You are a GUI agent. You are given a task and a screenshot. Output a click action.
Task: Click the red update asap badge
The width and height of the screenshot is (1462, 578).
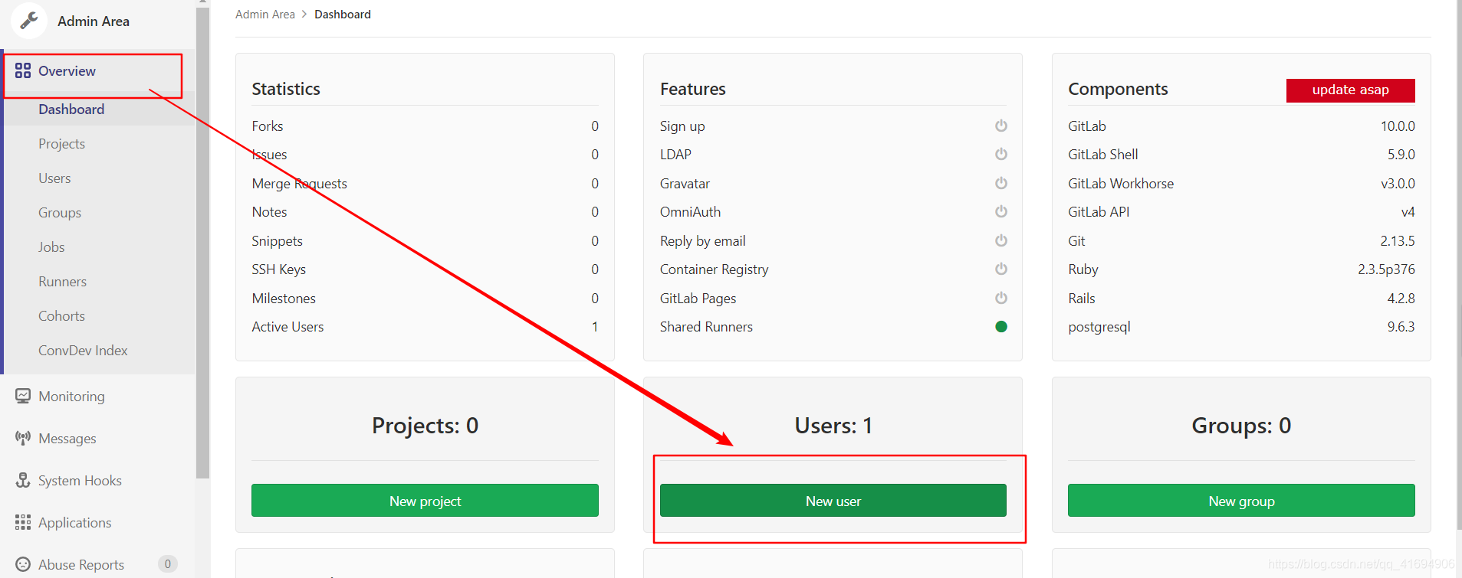1351,90
